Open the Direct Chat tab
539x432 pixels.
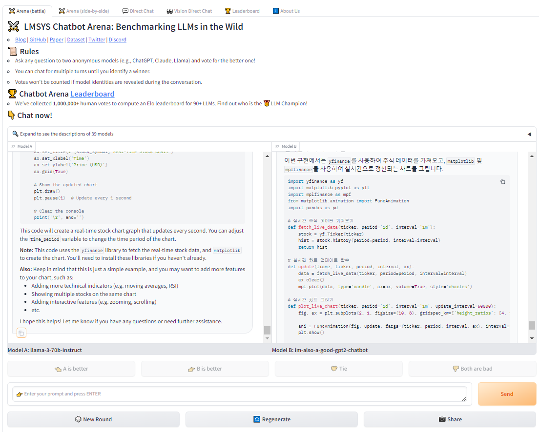[x=138, y=11]
